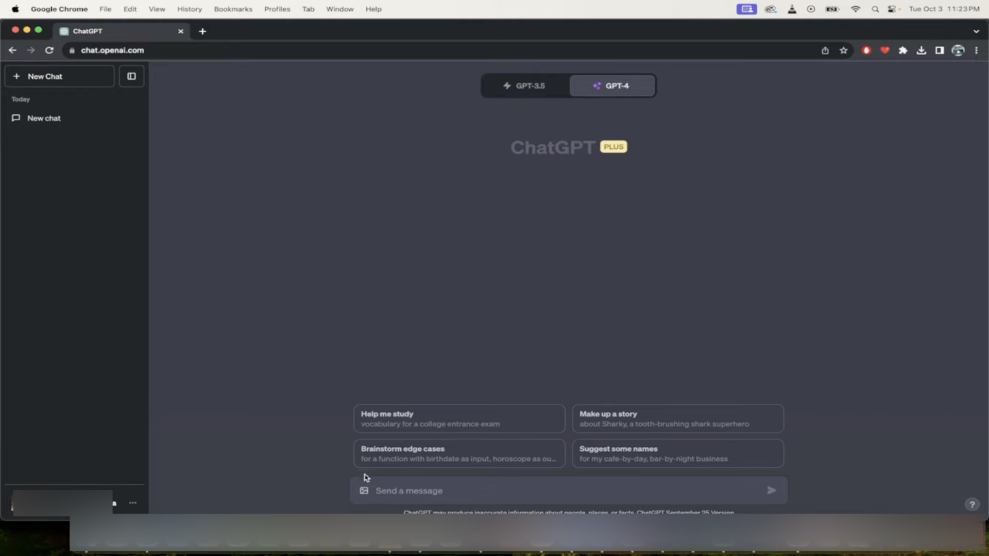Click the page reload icon
The width and height of the screenshot is (989, 556).
click(x=49, y=50)
